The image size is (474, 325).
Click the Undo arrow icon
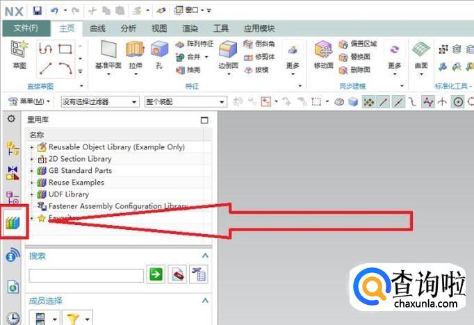55,11
